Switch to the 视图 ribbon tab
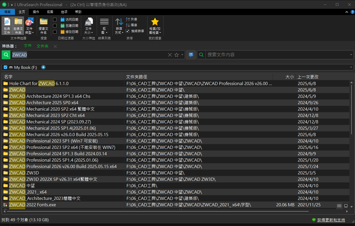 (x=50, y=12)
